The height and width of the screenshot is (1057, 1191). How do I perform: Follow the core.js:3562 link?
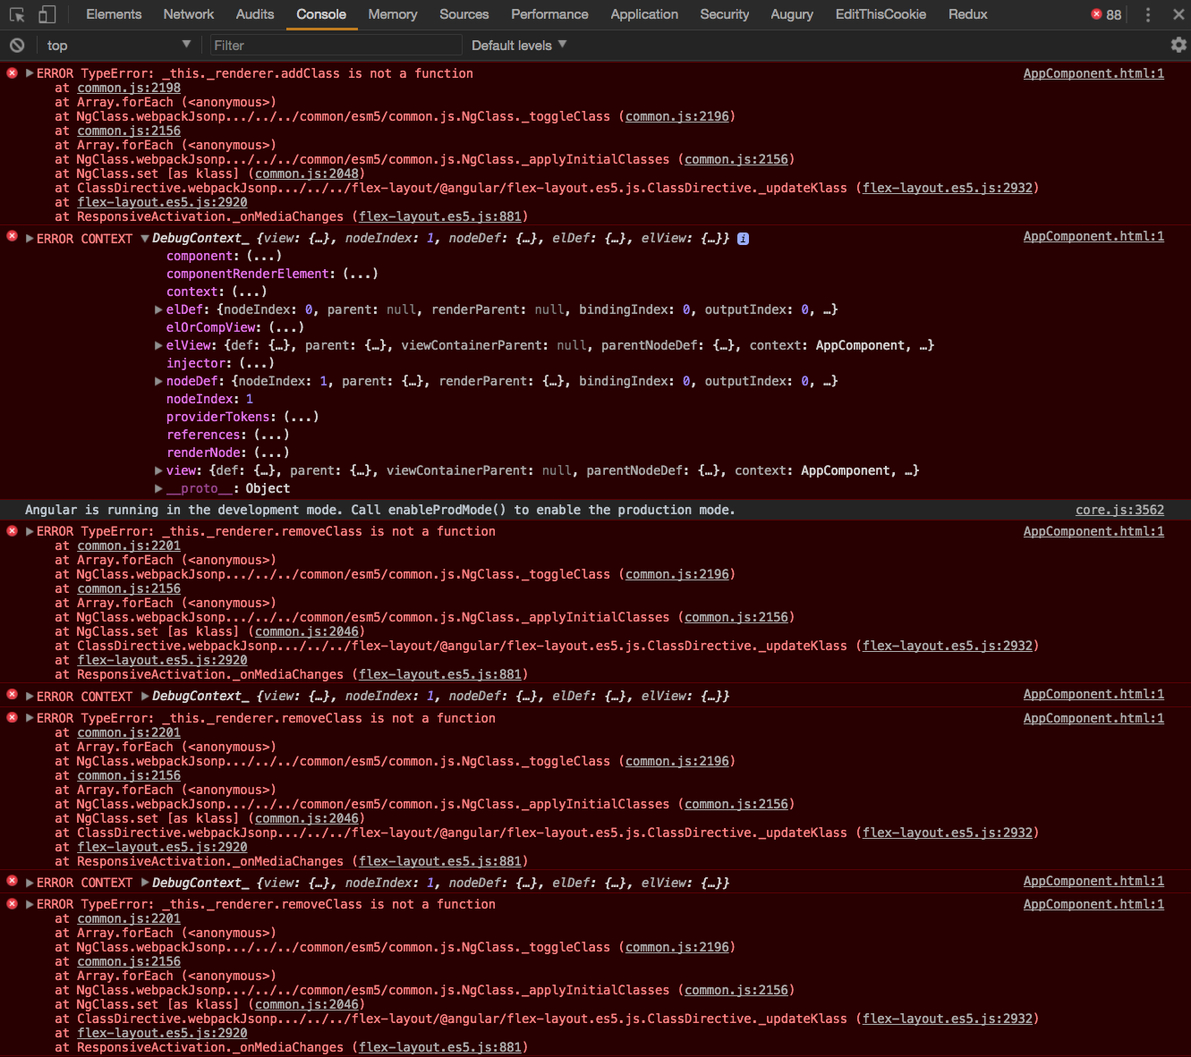pos(1119,509)
